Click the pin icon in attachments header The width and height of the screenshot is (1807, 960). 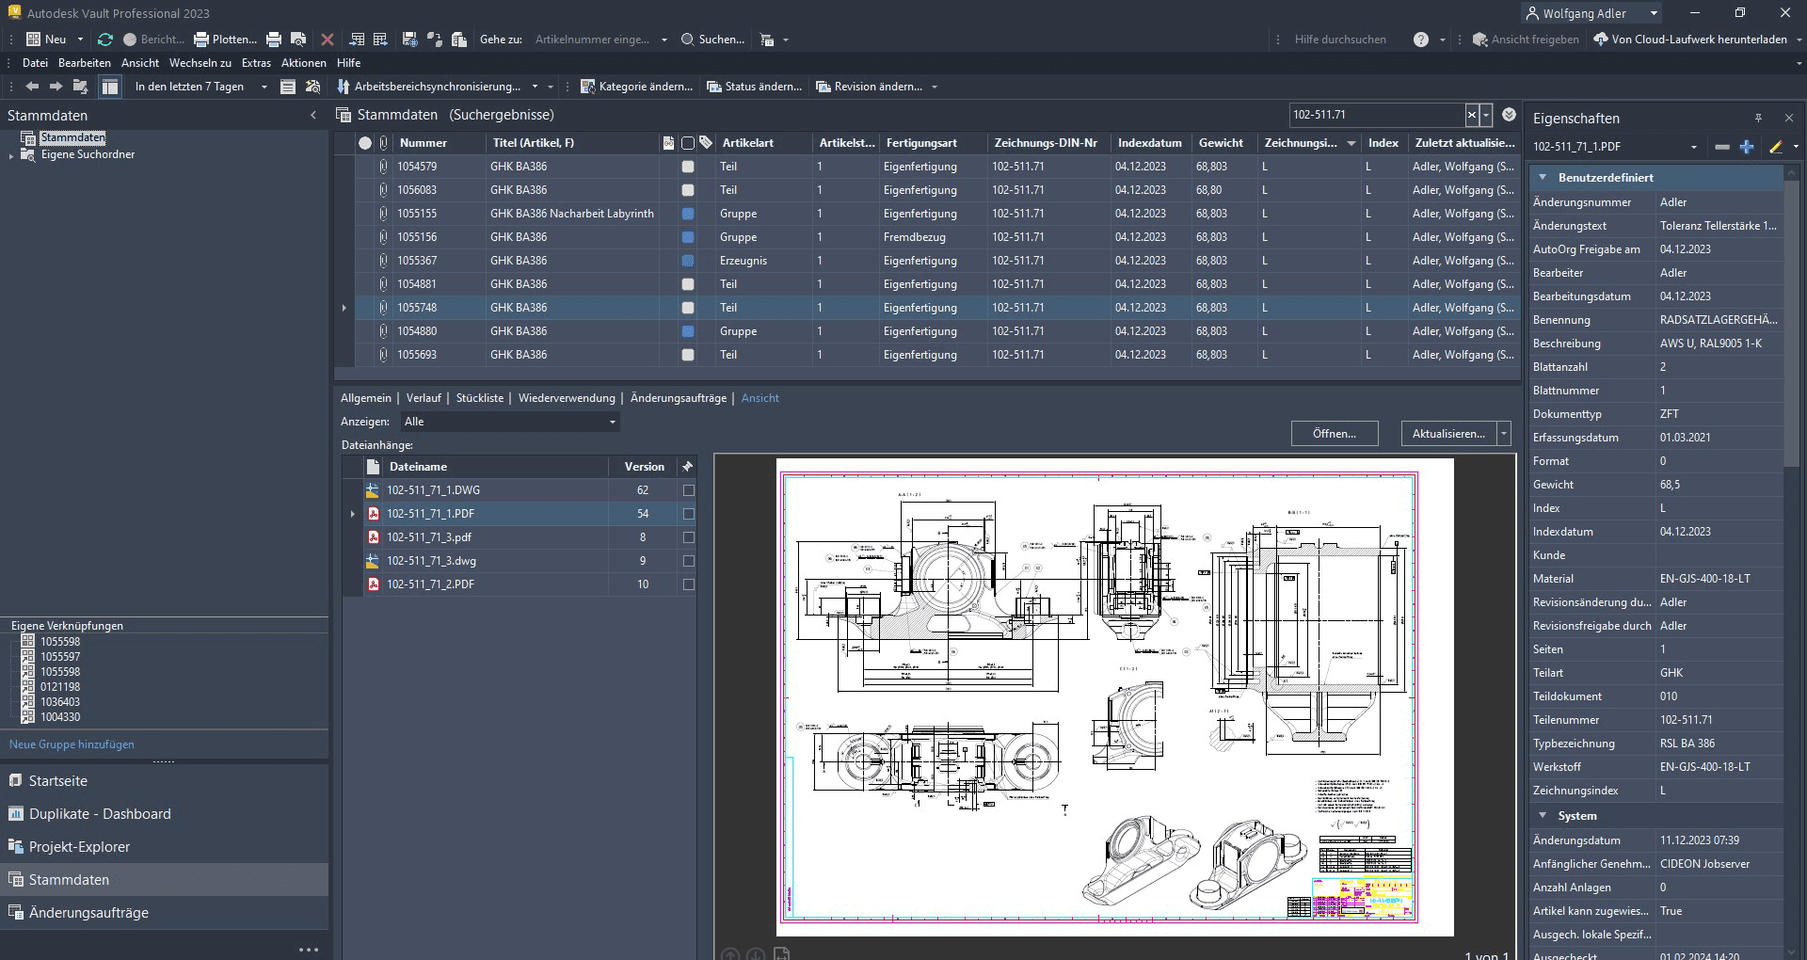[x=687, y=467]
